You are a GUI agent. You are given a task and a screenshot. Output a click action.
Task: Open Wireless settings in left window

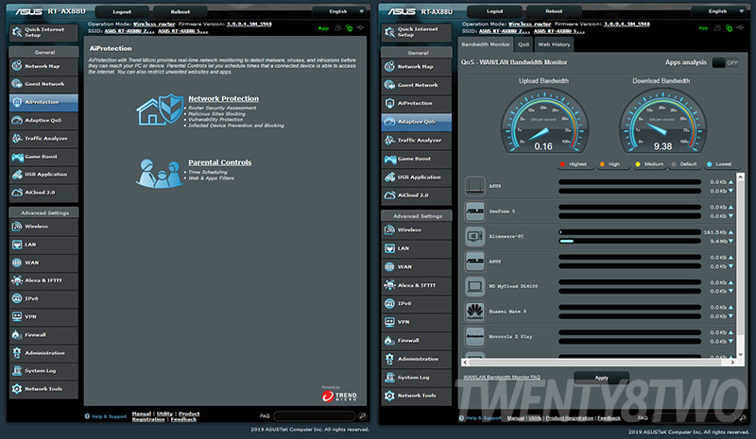click(43, 227)
